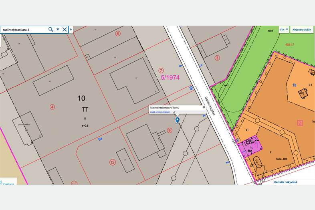
Task: Clear the search field with the X icon
Action: pos(64,30)
